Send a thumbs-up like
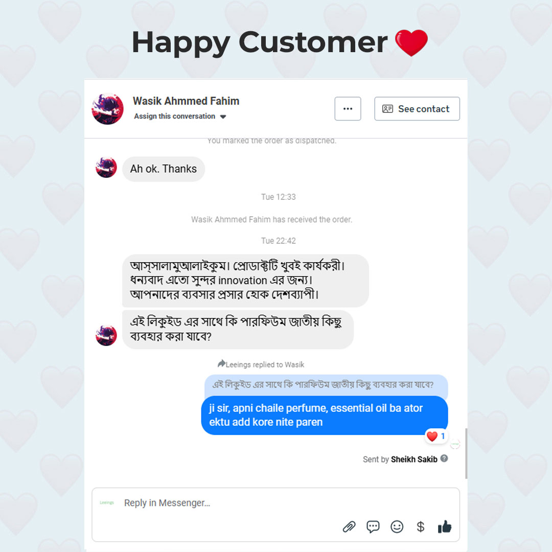 coord(445,526)
